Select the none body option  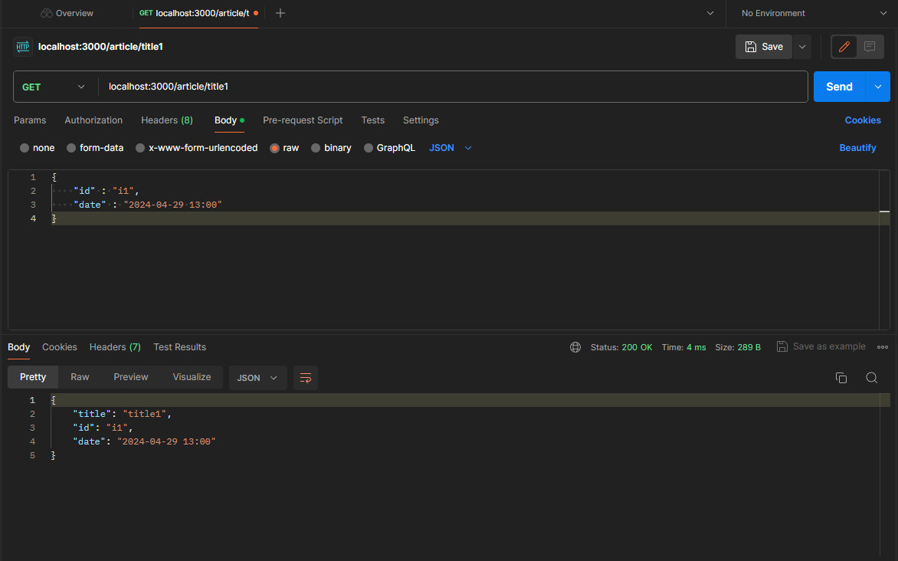click(x=38, y=148)
